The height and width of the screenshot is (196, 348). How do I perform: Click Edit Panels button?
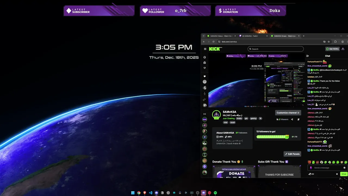(x=292, y=154)
